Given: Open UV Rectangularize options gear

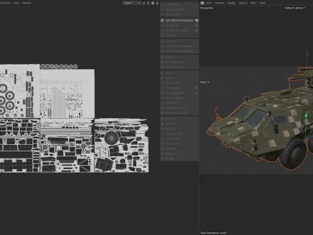Looking at the screenshot, I should point(197,93).
